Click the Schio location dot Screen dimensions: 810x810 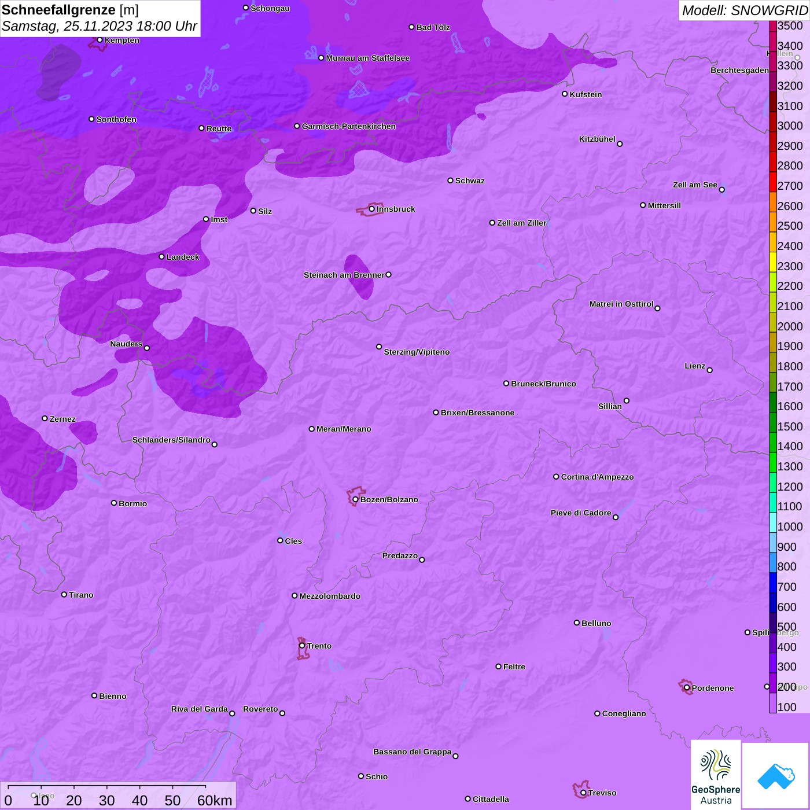click(x=361, y=776)
